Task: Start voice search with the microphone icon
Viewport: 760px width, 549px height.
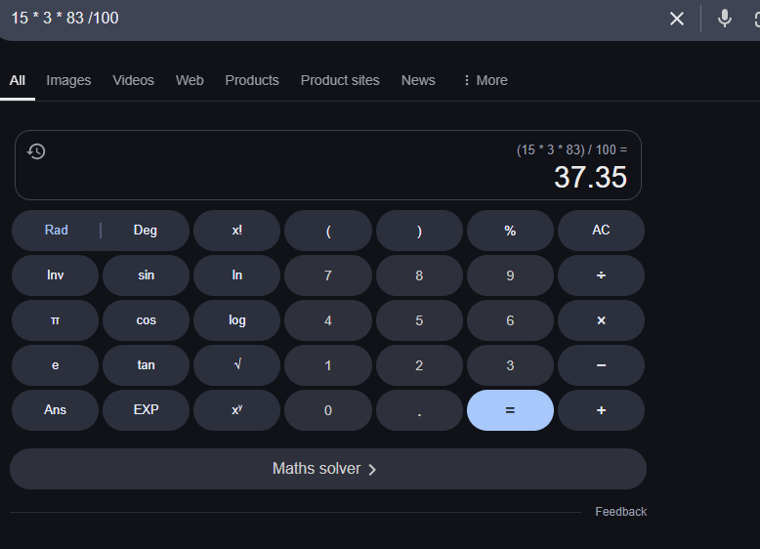Action: (x=725, y=19)
